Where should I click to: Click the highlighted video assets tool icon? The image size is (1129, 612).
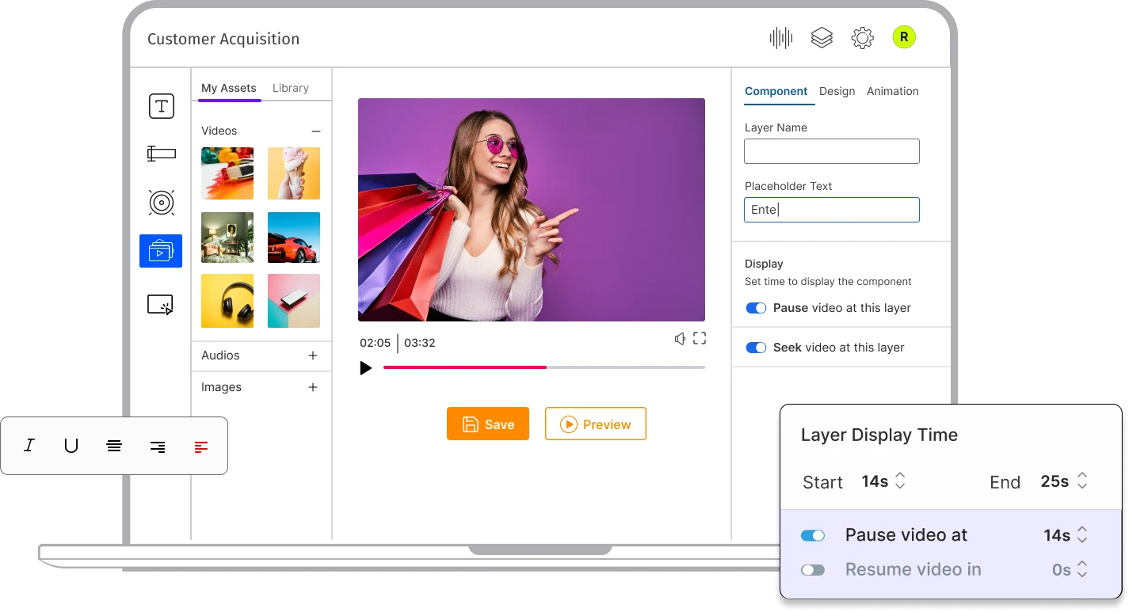161,251
